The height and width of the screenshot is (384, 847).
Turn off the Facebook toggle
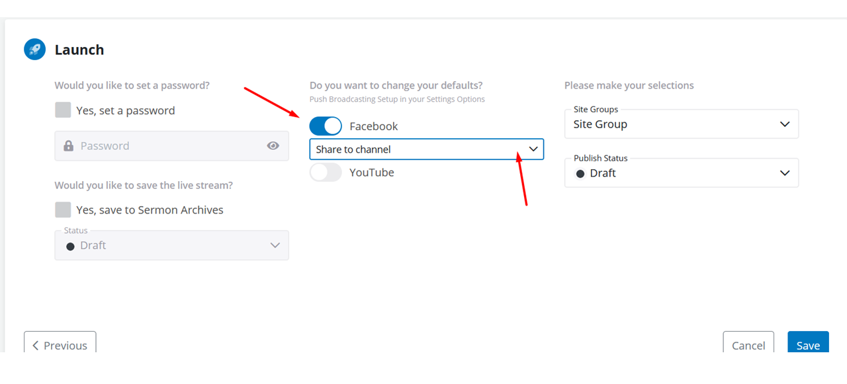point(326,126)
